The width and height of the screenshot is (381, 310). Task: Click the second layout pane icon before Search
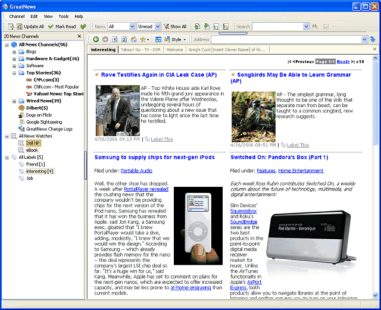[226, 27]
